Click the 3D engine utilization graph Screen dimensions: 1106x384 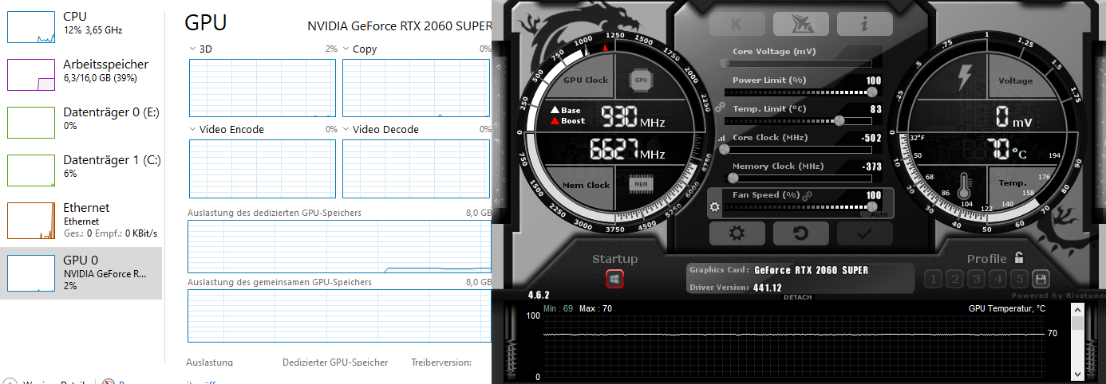click(263, 88)
